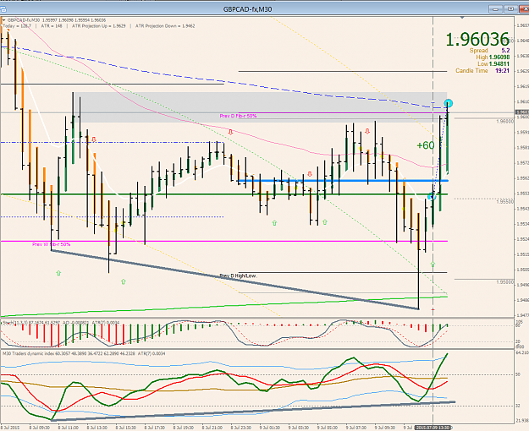This screenshot has width=529, height=431.
Task: Select the large 1.96036 price readout
Action: pyautogui.click(x=477, y=40)
